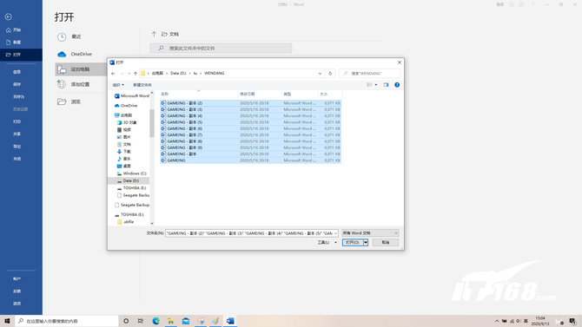Click 新建文件夹 (New folder) button
The height and width of the screenshot is (327, 582).
click(142, 85)
